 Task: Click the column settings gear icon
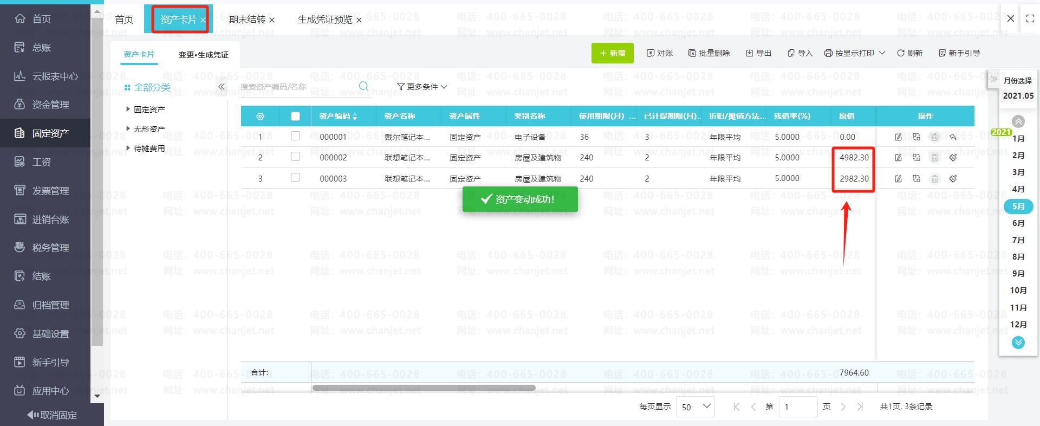[x=260, y=117]
